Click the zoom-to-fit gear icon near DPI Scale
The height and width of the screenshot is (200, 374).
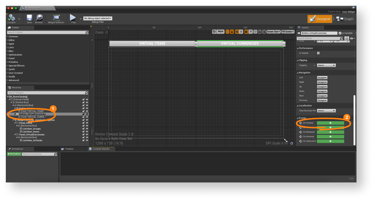[x=292, y=143]
